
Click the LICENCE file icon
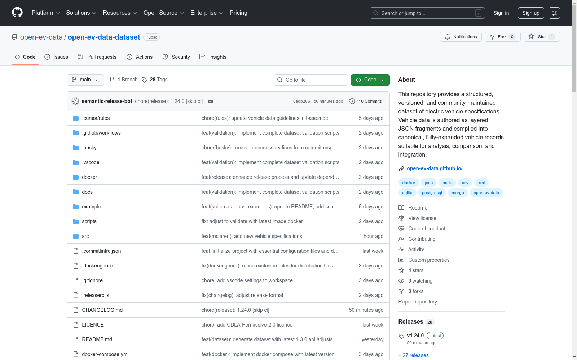76,325
